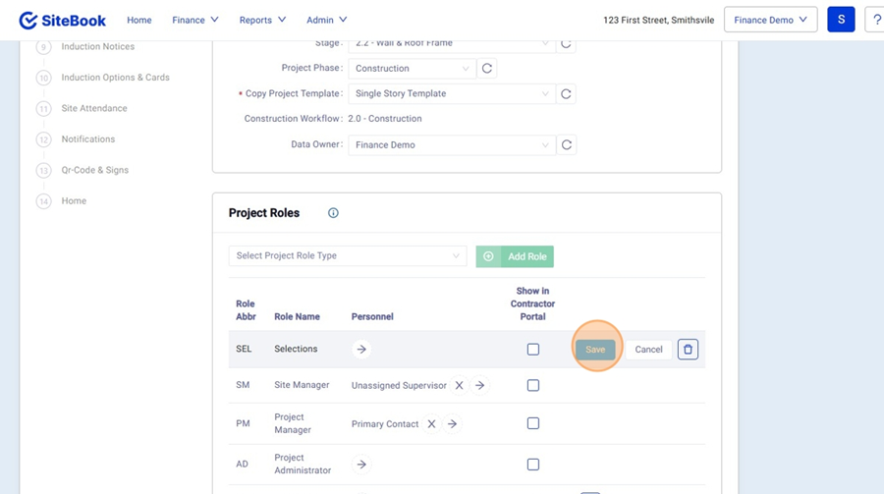Open the Select Project Role Type dropdown
This screenshot has width=884, height=494.
(347, 256)
